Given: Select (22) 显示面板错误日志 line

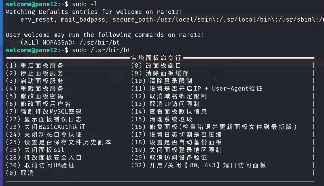Looking at the screenshot, I should (x=44, y=119).
